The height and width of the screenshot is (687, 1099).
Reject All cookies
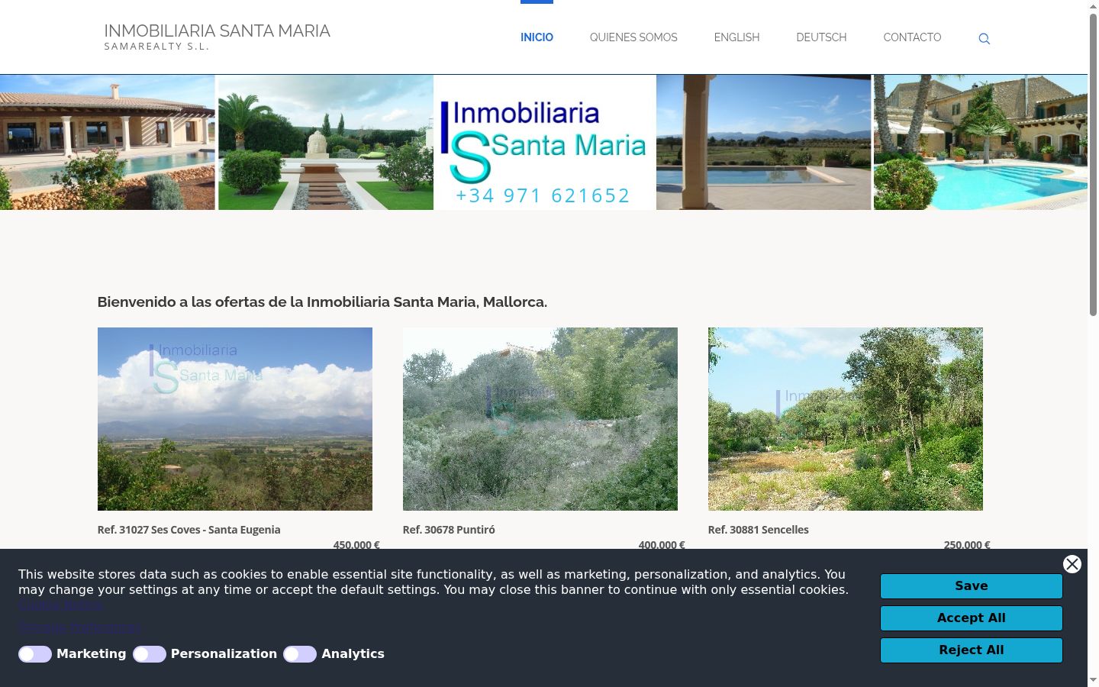tap(972, 650)
